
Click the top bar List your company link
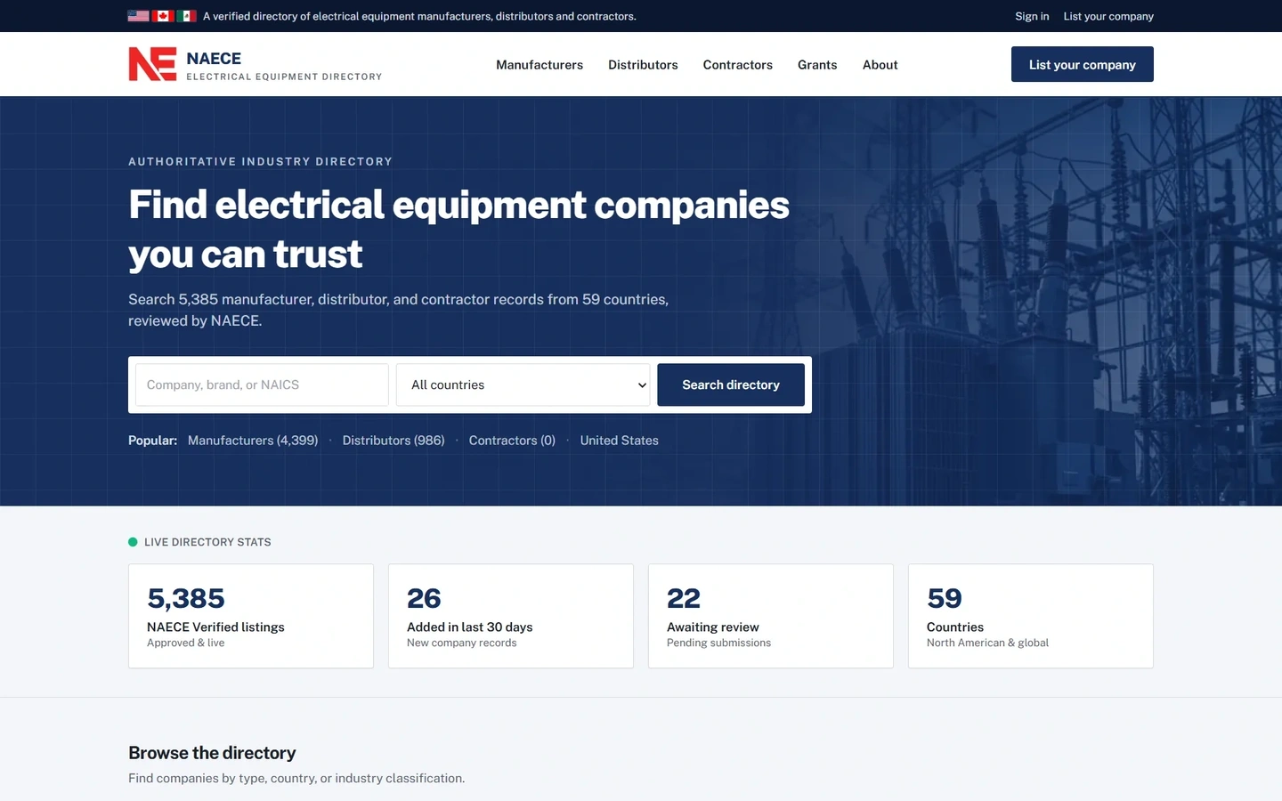tap(1108, 16)
